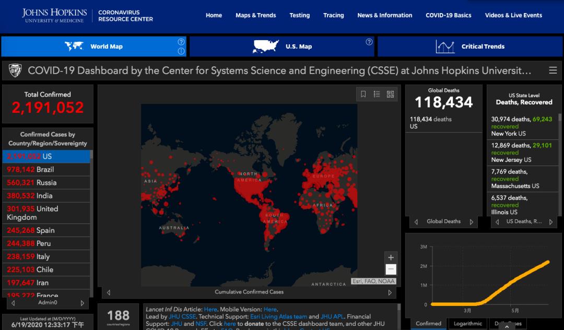564x330 pixels.
Task: Zoom out on the map
Action: 391,269
